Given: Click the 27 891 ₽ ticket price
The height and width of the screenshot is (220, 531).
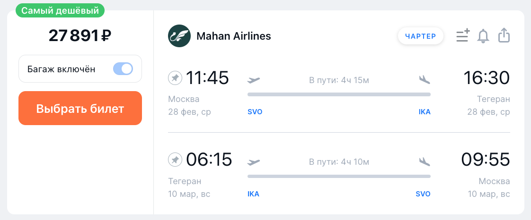Looking at the screenshot, I should tap(80, 35).
